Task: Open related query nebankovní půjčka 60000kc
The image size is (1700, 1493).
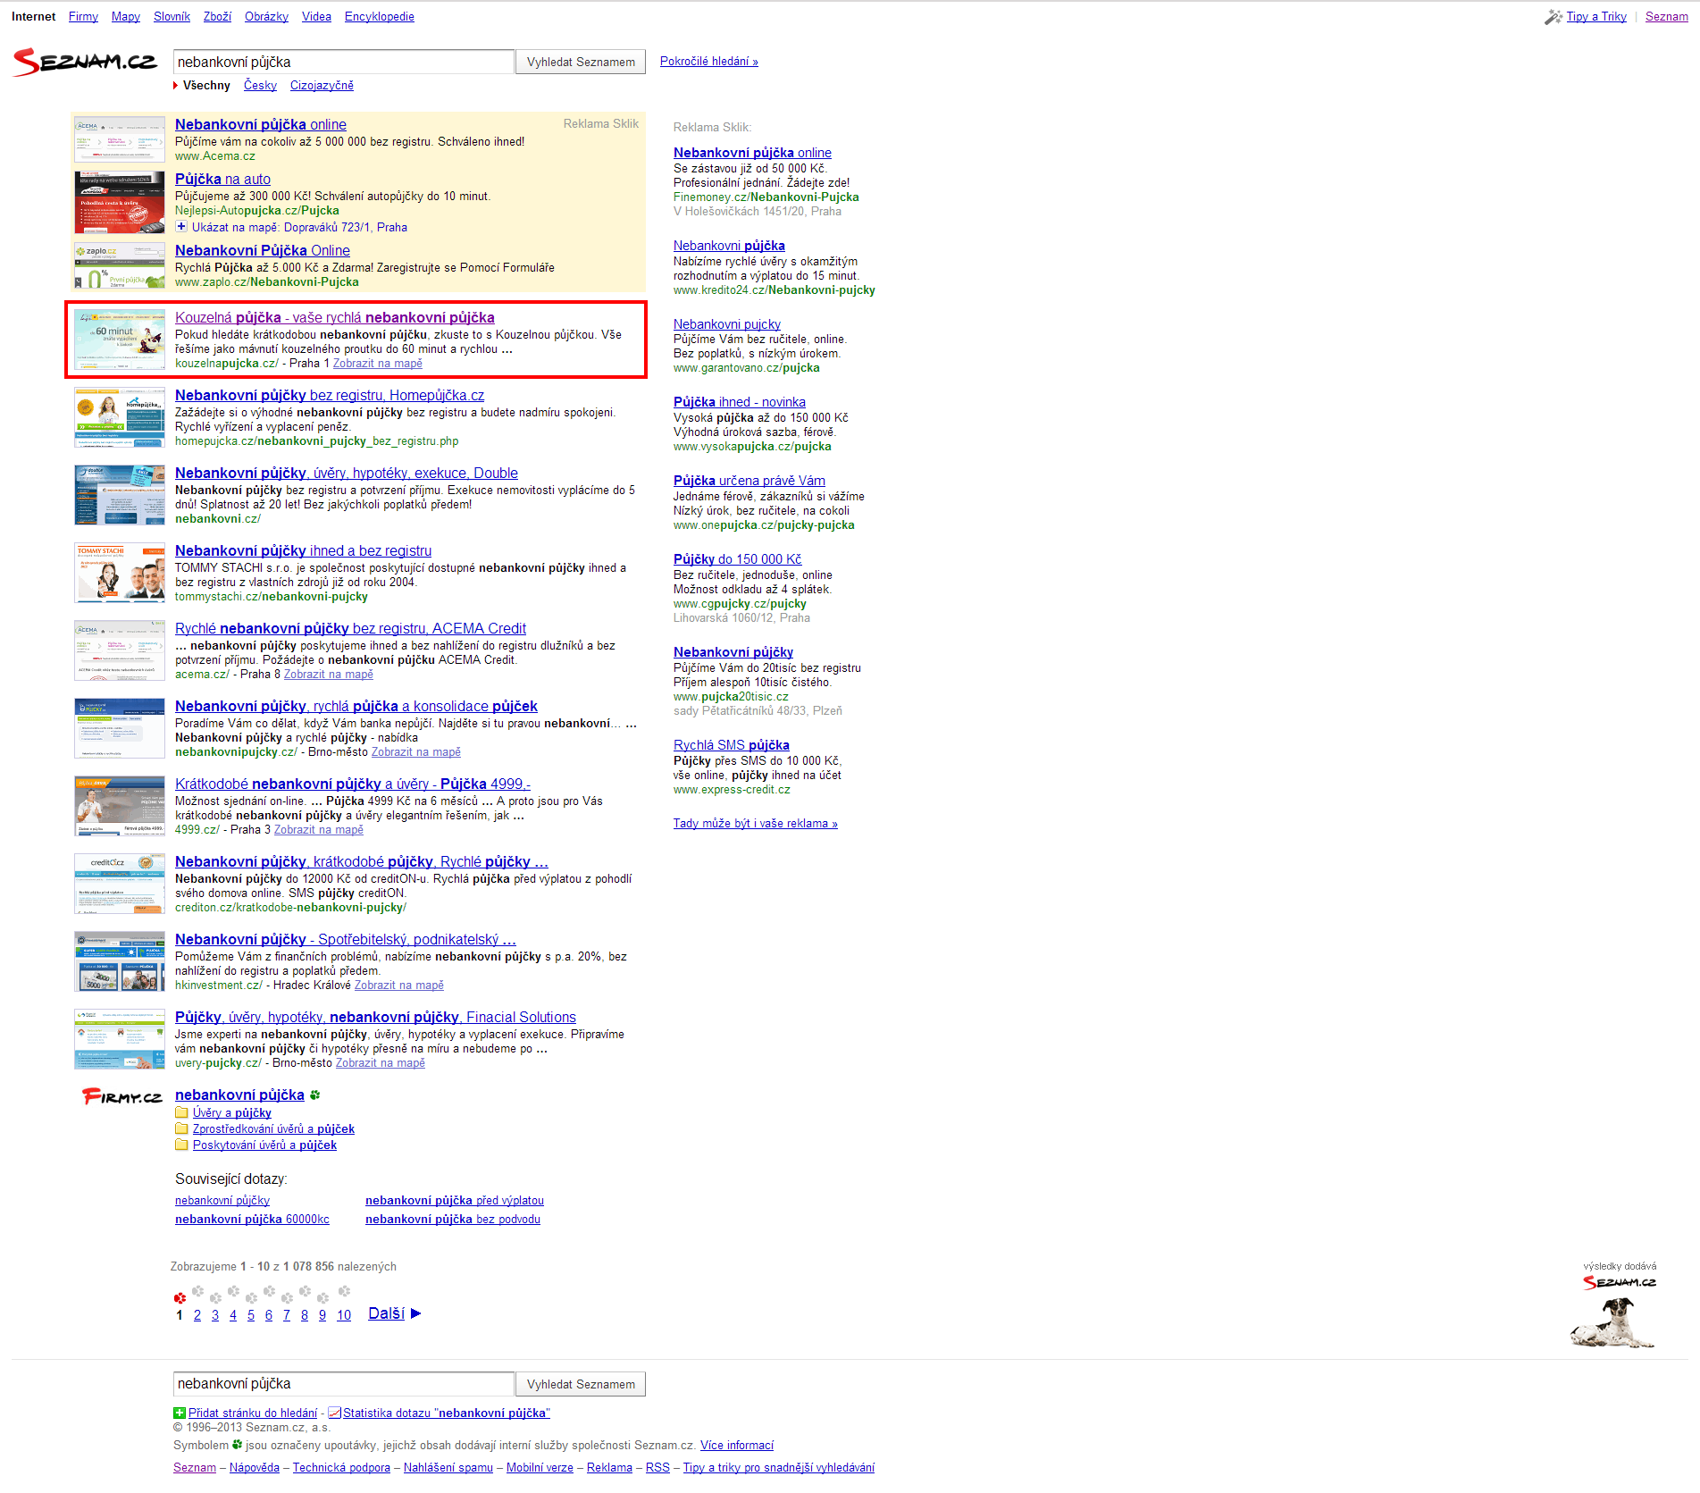Action: pyautogui.click(x=252, y=1220)
